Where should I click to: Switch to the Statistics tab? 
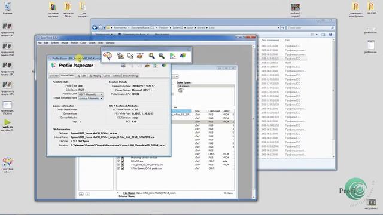116,76
